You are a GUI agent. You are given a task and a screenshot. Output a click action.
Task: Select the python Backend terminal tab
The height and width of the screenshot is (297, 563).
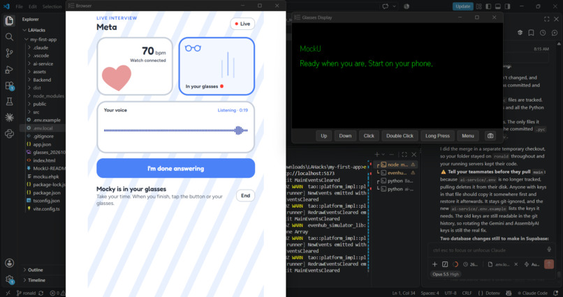pos(395,181)
